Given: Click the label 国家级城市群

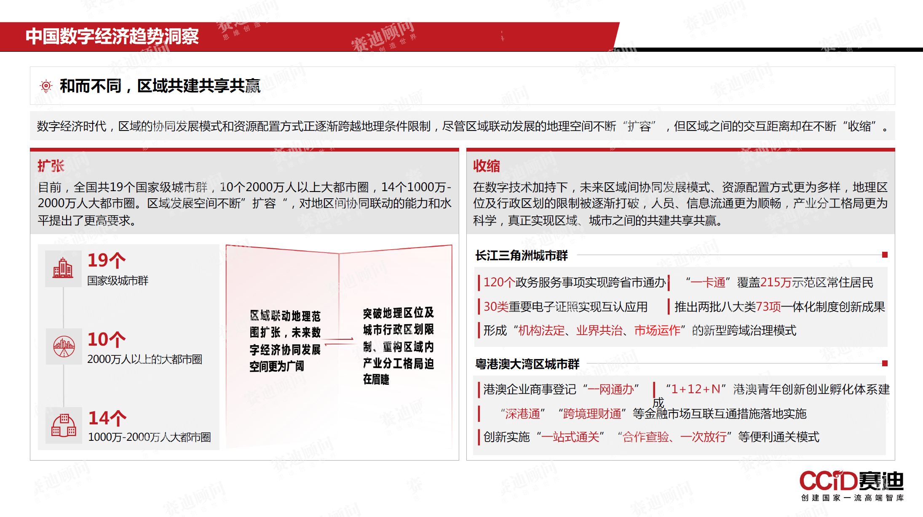Looking at the screenshot, I should (118, 281).
